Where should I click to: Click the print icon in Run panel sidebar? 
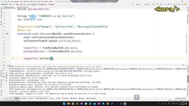tap(6, 78)
